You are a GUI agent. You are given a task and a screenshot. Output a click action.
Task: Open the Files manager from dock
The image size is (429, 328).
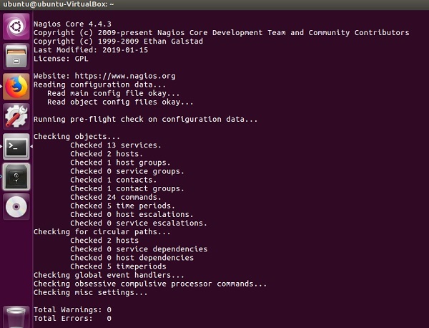coord(16,56)
